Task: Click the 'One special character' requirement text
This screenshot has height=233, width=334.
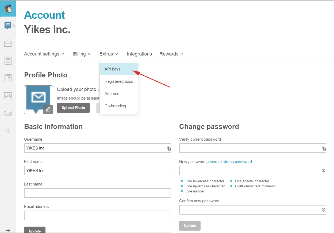Action: [x=252, y=181]
